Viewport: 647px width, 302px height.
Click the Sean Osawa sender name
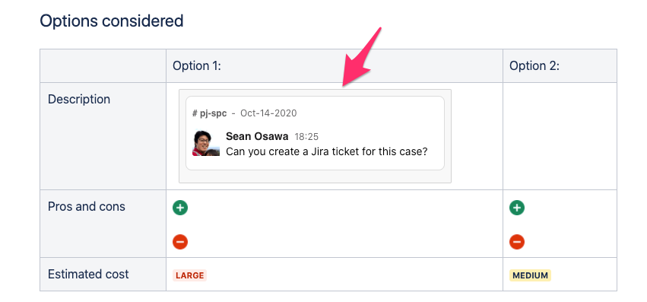pos(257,137)
